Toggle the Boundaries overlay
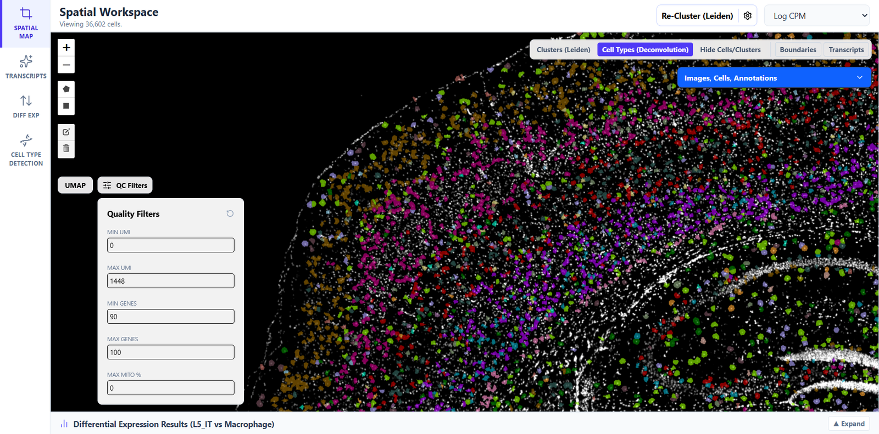 pyautogui.click(x=798, y=50)
